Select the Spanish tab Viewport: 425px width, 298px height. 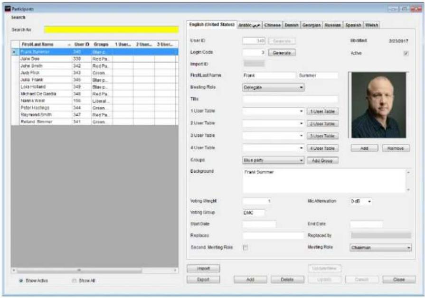353,25
